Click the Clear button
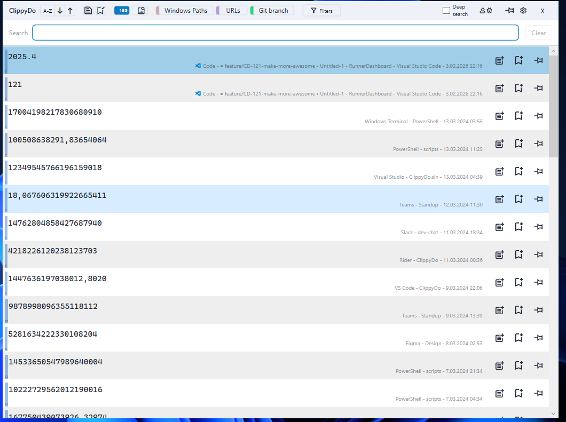566x422 pixels. tap(538, 33)
